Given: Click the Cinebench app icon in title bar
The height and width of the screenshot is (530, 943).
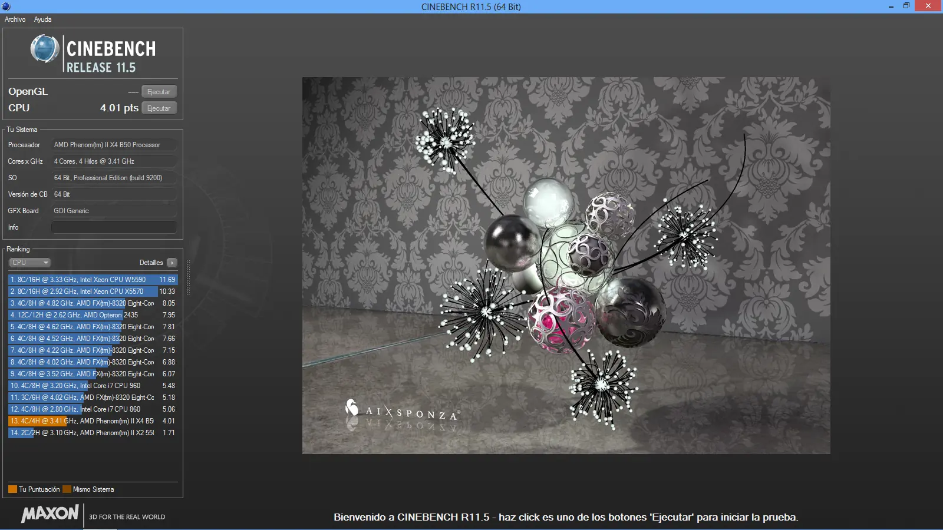Looking at the screenshot, I should [6, 6].
